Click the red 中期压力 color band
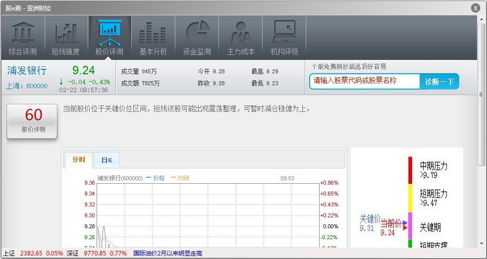Viewport: 487px width, 259px height. pos(410,170)
